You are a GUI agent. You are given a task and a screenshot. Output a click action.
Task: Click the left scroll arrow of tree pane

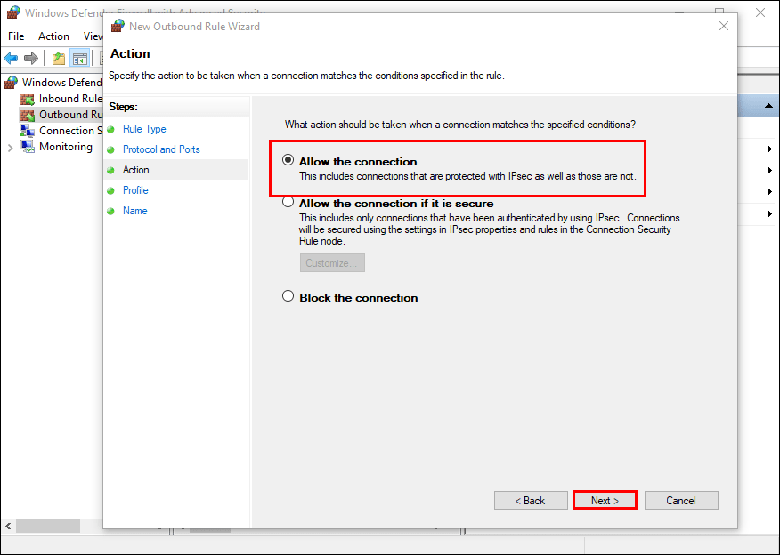tap(8, 526)
